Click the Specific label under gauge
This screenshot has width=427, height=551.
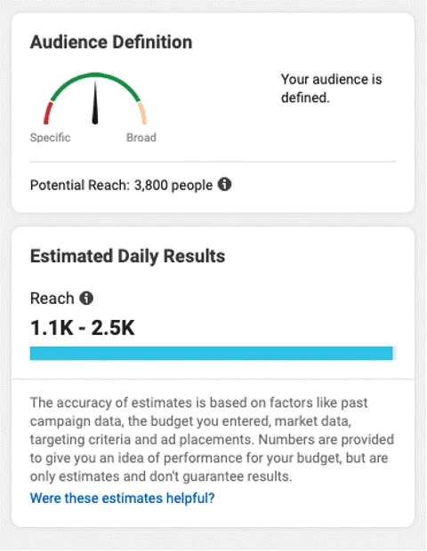click(x=50, y=138)
